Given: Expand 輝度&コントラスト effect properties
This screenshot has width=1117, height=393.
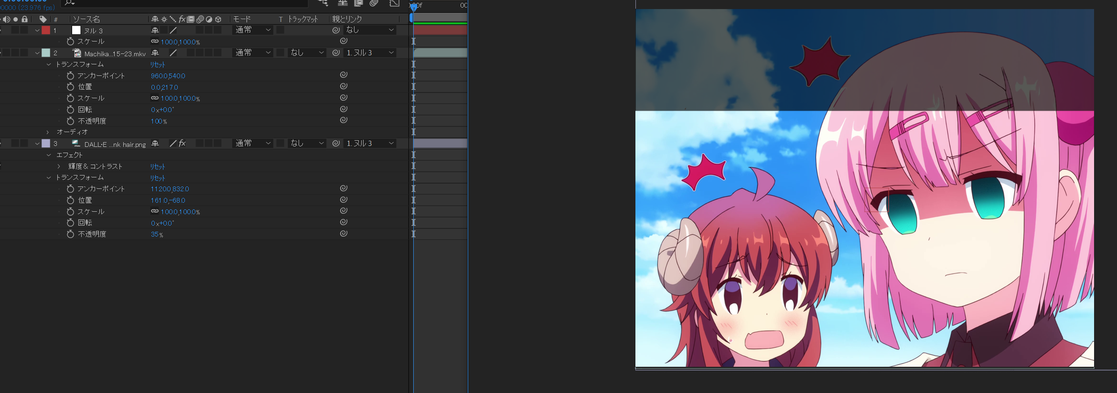Looking at the screenshot, I should point(59,166).
